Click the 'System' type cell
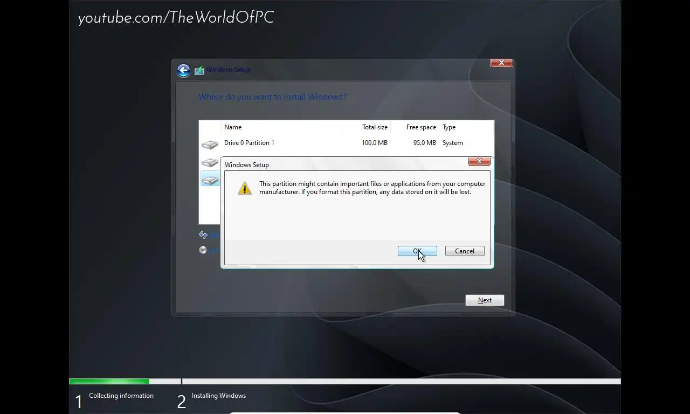 [453, 143]
